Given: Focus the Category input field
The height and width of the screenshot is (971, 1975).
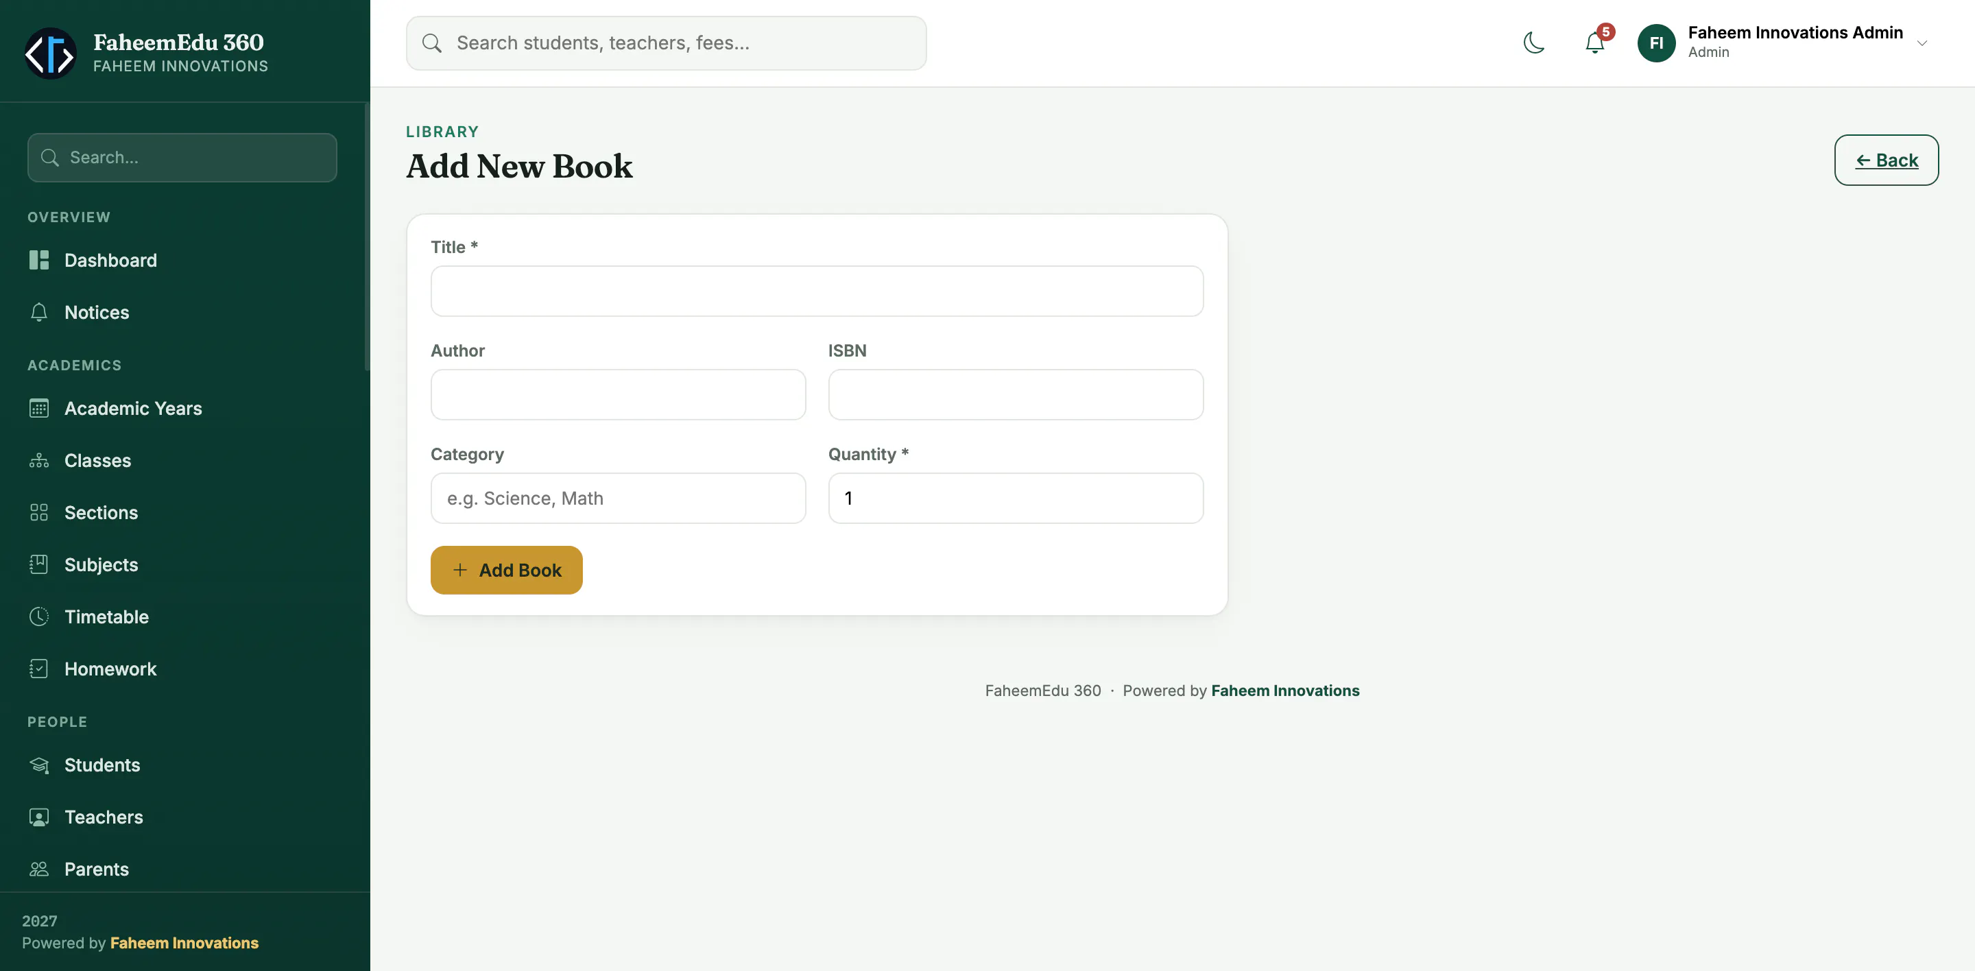Looking at the screenshot, I should [618, 498].
